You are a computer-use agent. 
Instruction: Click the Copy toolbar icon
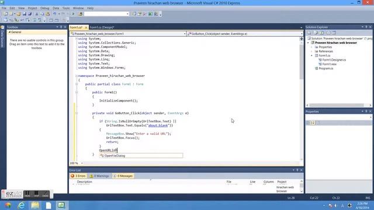coord(42,14)
